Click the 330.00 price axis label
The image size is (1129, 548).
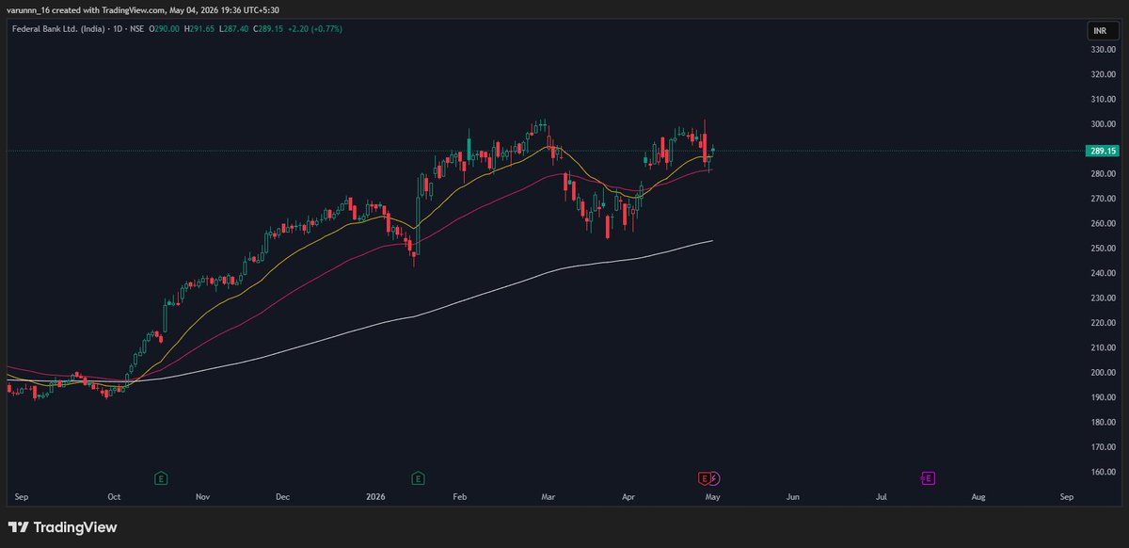pyautogui.click(x=1103, y=49)
